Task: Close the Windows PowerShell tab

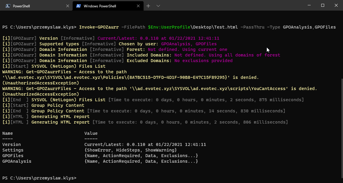Action: point(138,6)
